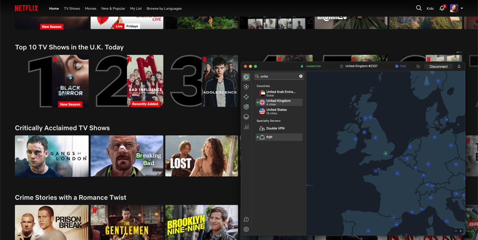Image resolution: width=478 pixels, height=240 pixels.
Task: Open Black Mirror thumbnail
Action: click(70, 81)
